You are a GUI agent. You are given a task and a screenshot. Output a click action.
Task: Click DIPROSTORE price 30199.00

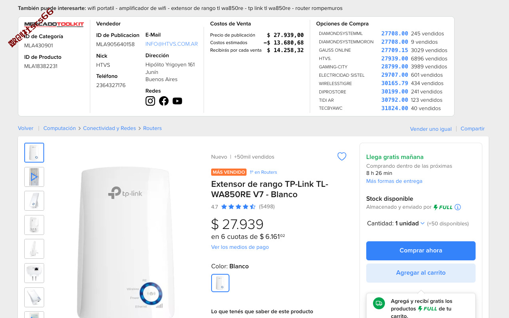394,92
